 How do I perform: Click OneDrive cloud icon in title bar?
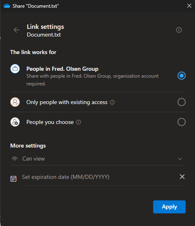pyautogui.click(x=7, y=6)
